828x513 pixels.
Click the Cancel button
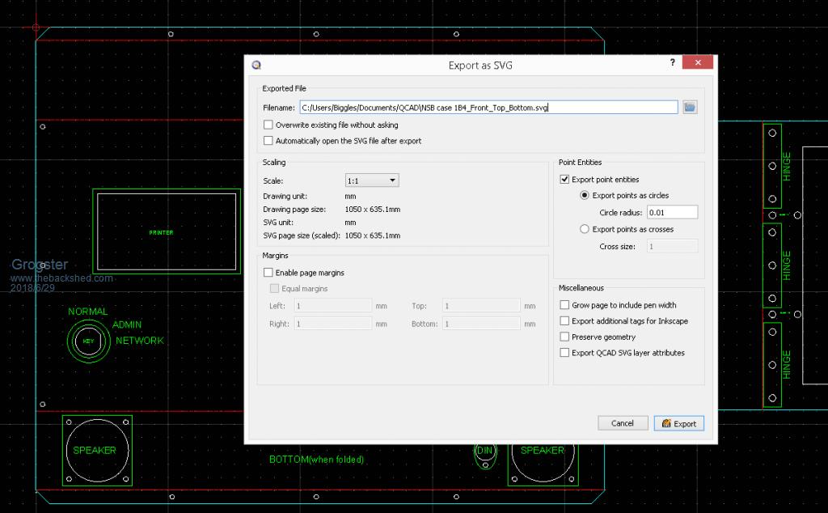coord(623,423)
